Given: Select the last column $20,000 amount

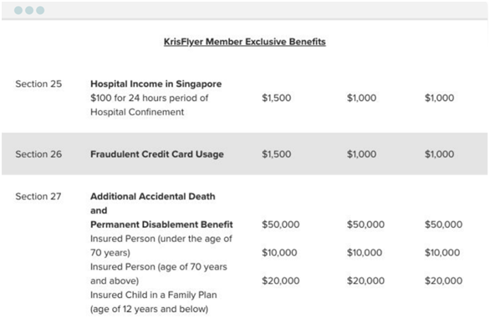Looking at the screenshot, I should coord(443,280).
